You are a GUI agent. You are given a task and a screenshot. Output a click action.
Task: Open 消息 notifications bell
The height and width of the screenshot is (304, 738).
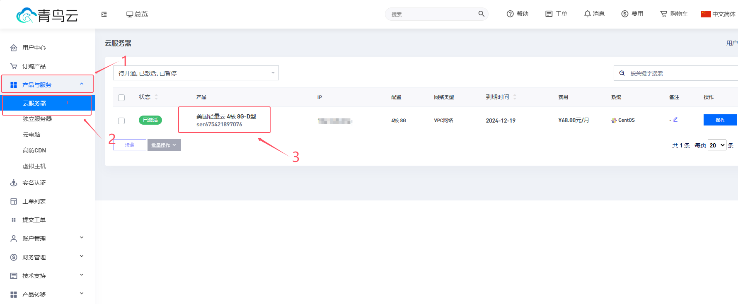click(594, 14)
